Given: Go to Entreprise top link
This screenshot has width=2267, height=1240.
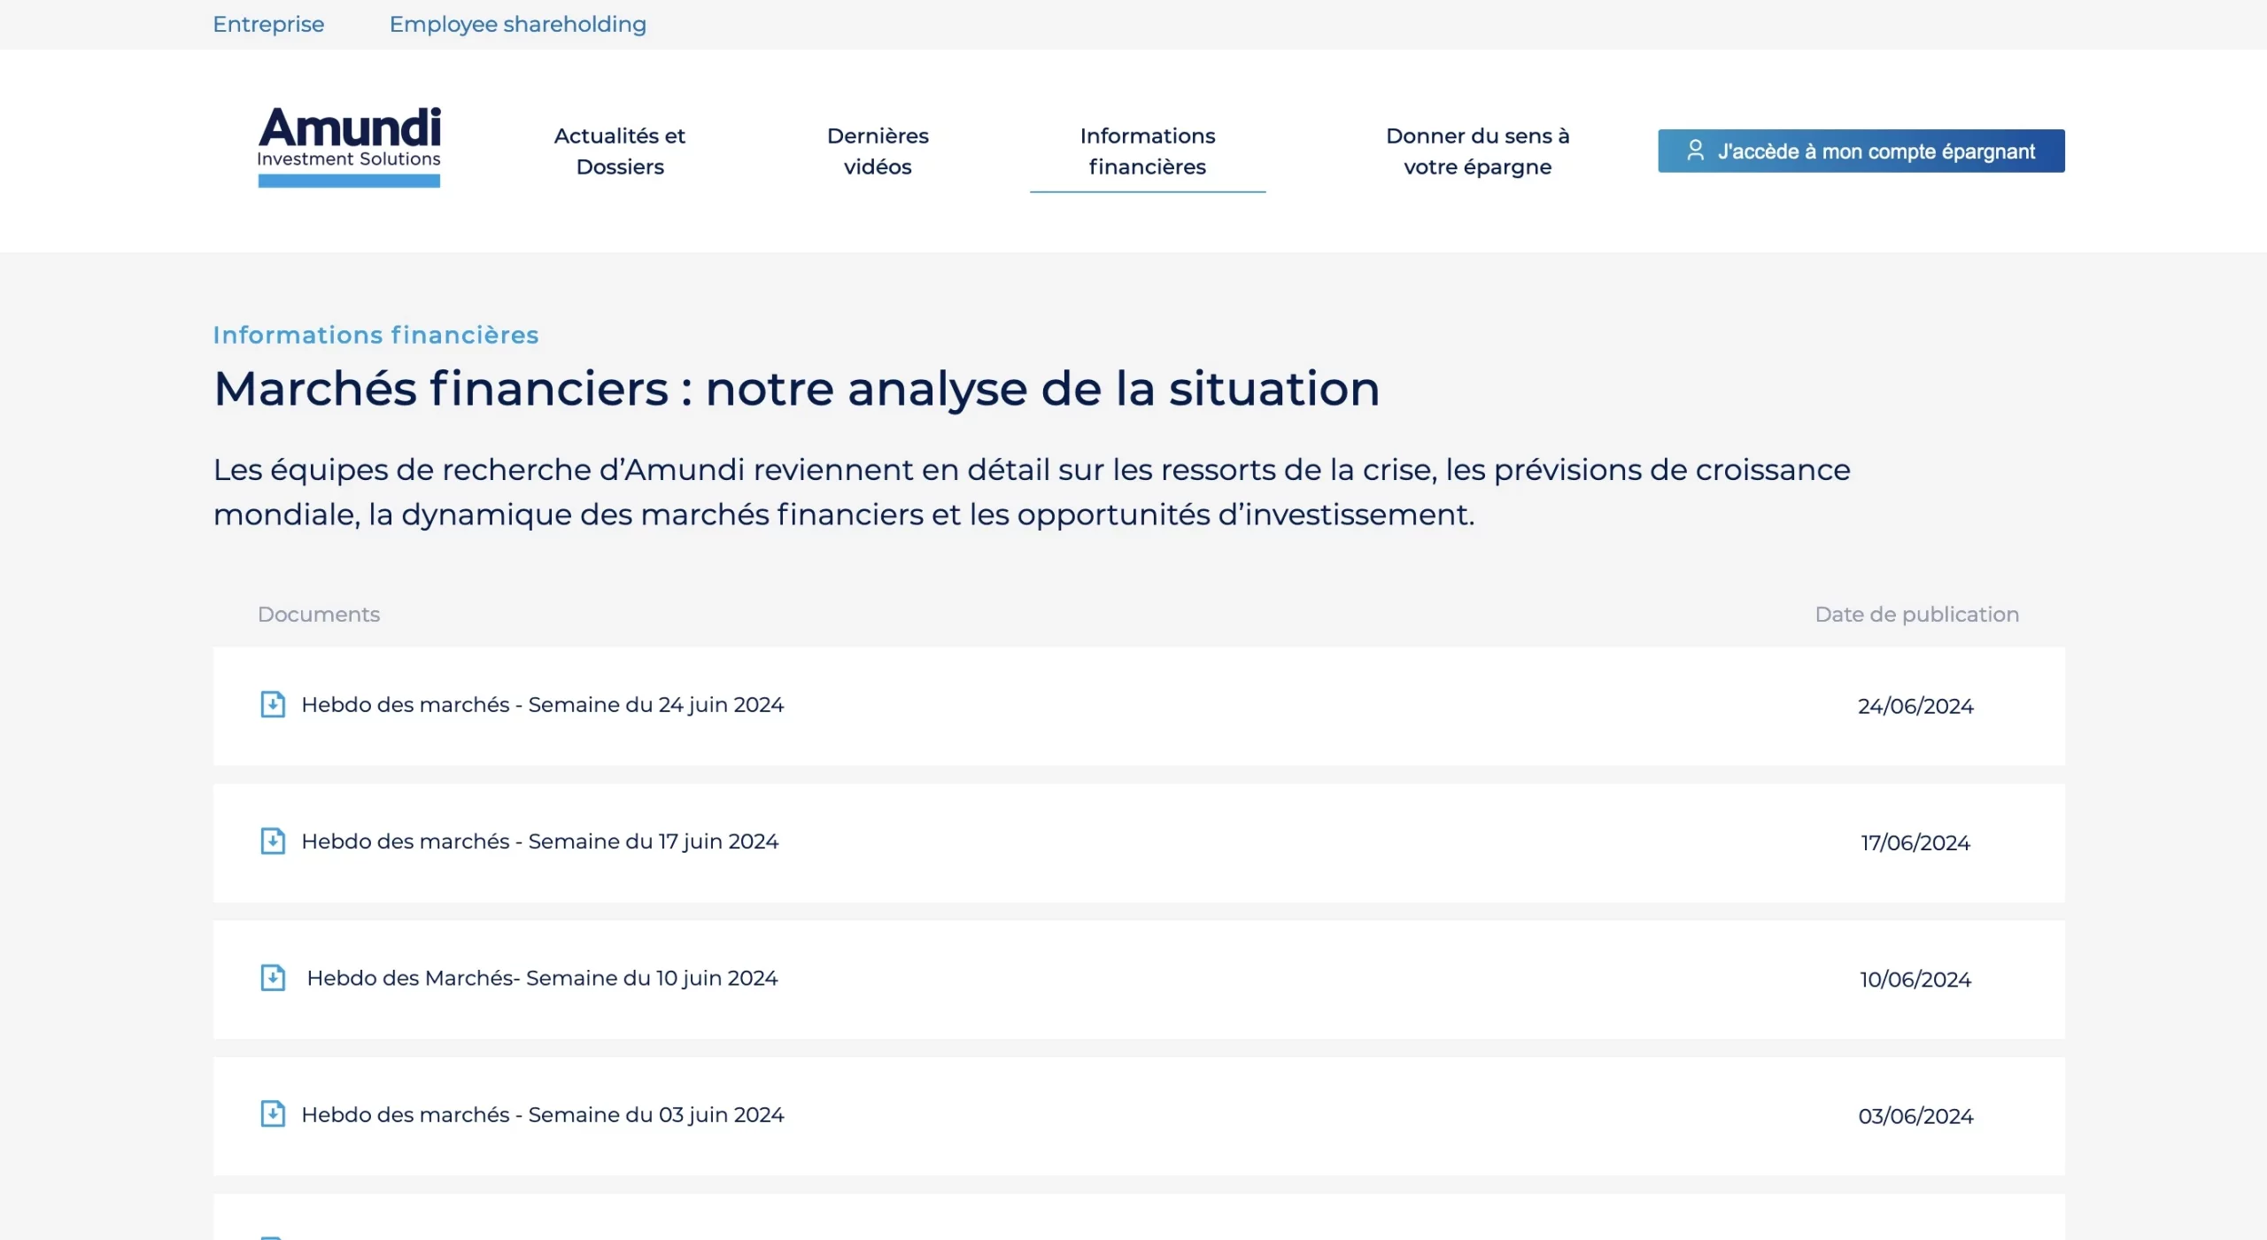Looking at the screenshot, I should pos(268,24).
